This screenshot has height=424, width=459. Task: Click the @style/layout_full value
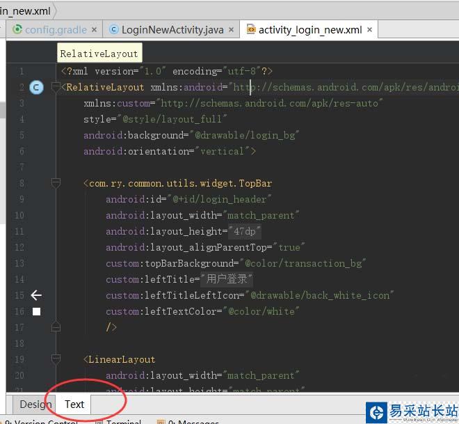172,119
